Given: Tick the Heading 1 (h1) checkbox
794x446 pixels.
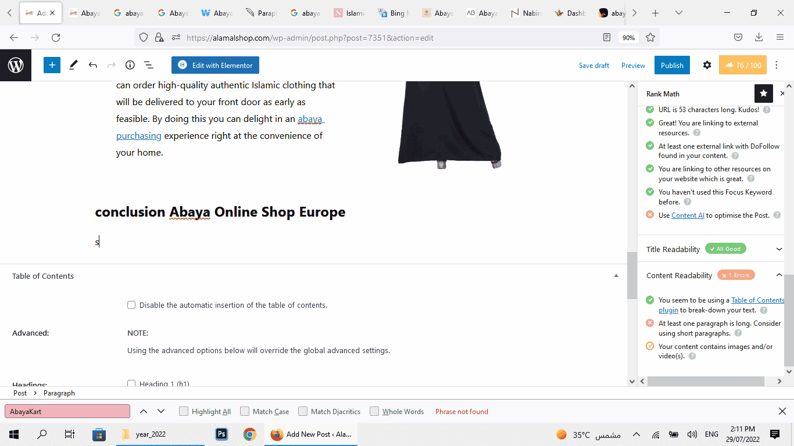Looking at the screenshot, I should click(x=131, y=384).
